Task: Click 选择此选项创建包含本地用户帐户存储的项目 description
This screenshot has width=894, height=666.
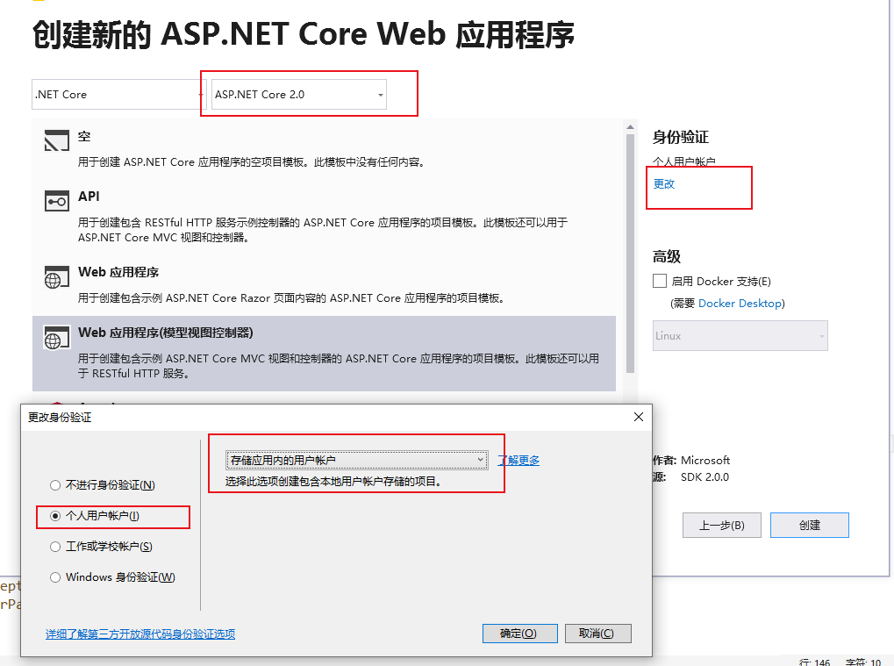Action: [333, 482]
